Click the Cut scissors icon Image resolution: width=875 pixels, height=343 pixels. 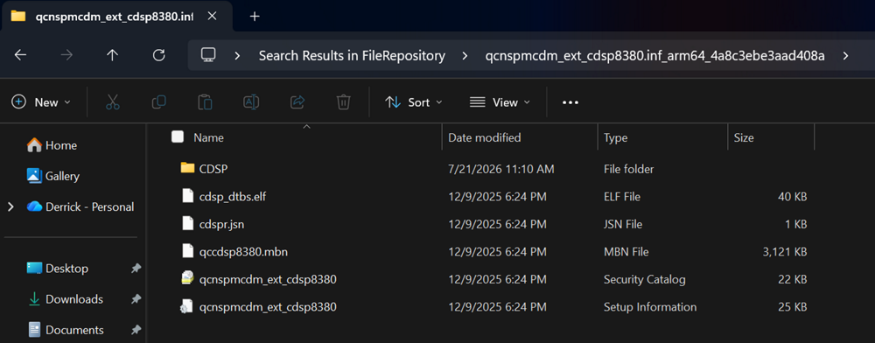click(x=112, y=102)
